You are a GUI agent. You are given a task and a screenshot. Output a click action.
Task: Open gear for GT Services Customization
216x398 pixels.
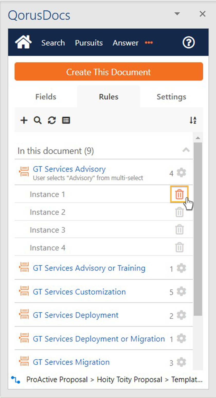tap(182, 292)
